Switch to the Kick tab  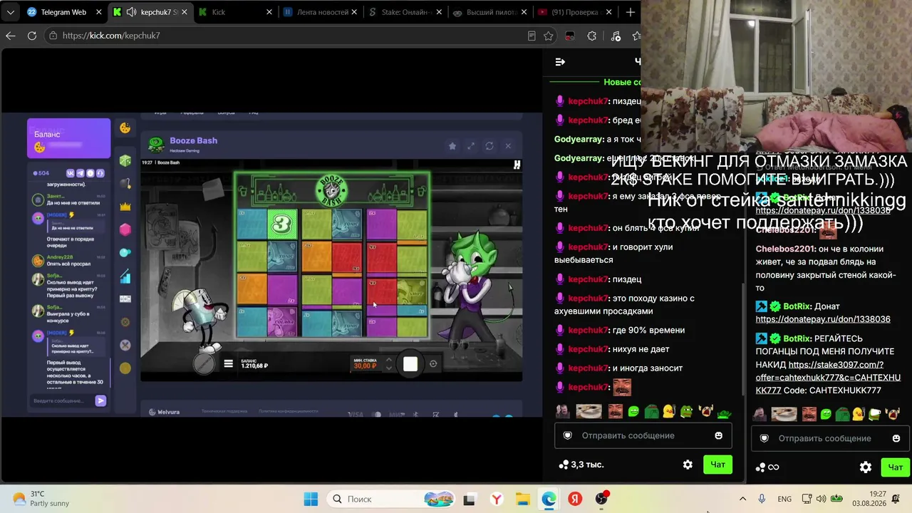click(x=235, y=12)
